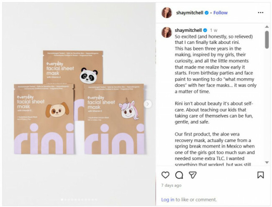Share the post via paper plane icon
The image size is (272, 207).
tap(192, 175)
